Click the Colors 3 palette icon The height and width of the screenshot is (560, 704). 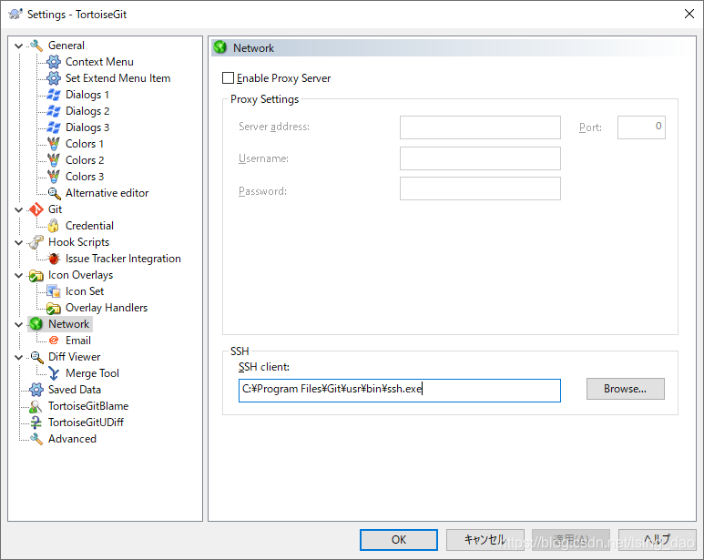pyautogui.click(x=54, y=177)
